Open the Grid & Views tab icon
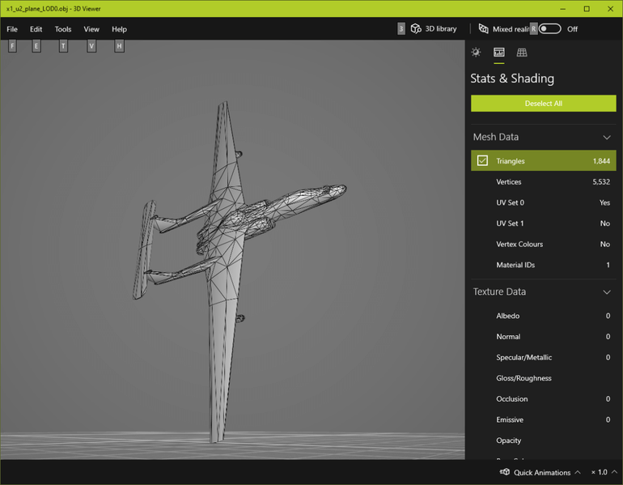623x485 pixels. (x=522, y=52)
